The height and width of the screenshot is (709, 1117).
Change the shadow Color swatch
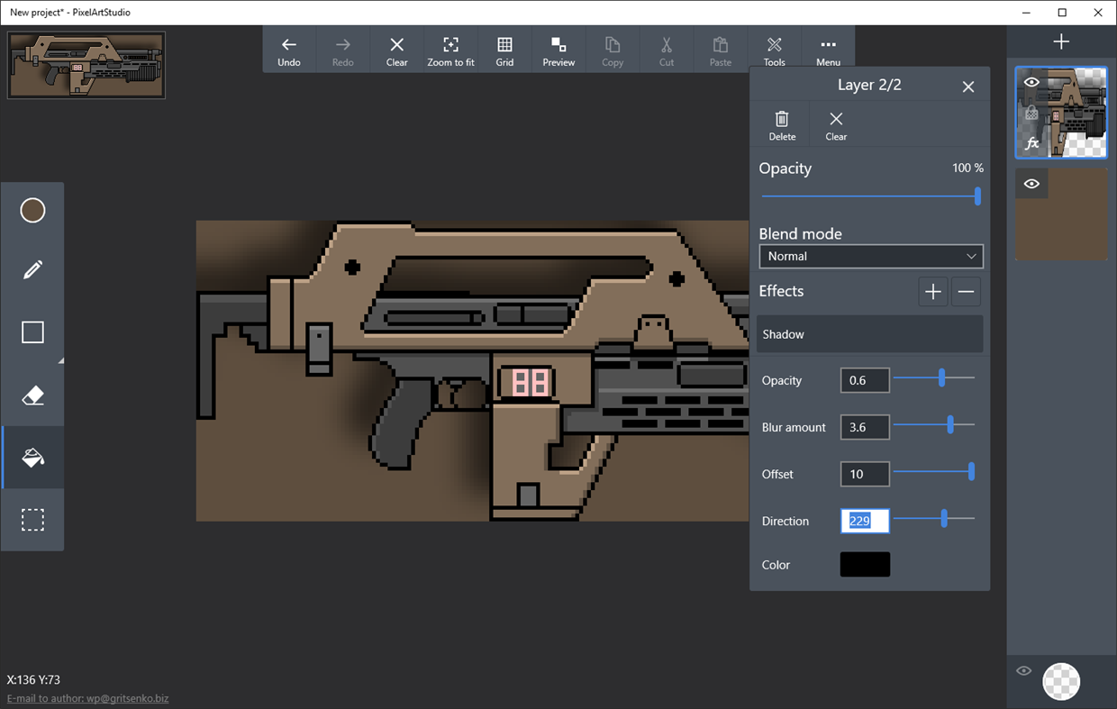[864, 564]
